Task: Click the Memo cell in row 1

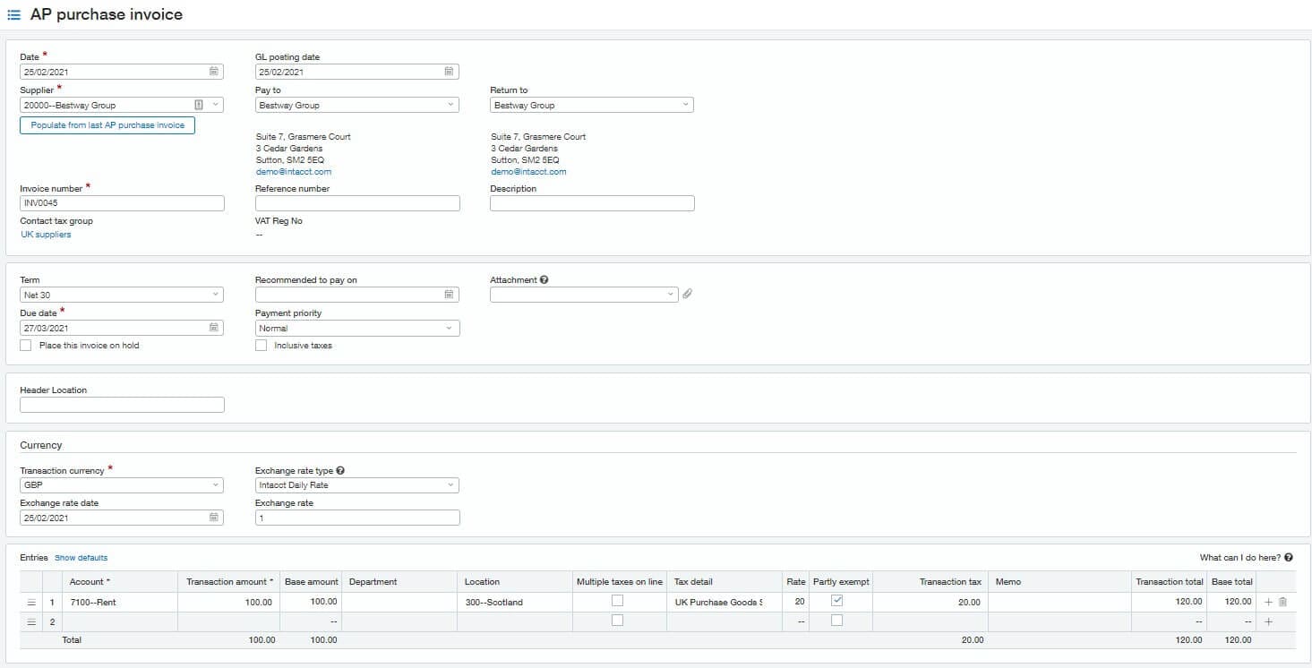Action: pos(1059,603)
